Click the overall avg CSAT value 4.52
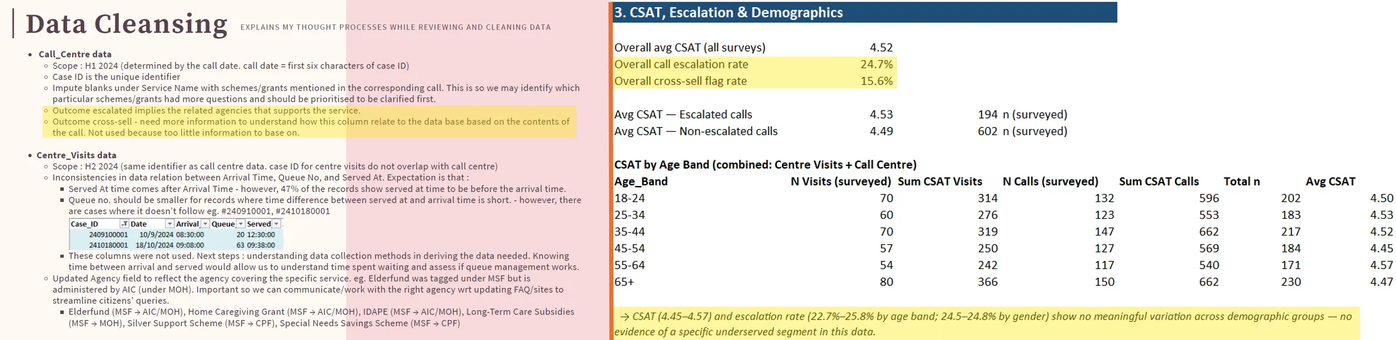This screenshot has width=1396, height=340. tap(881, 47)
